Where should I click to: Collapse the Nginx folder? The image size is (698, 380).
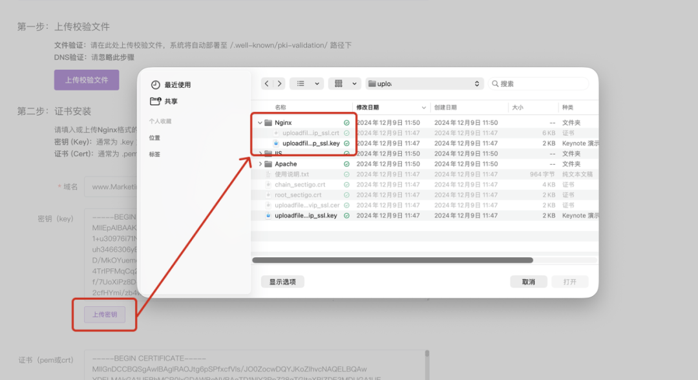tap(260, 122)
